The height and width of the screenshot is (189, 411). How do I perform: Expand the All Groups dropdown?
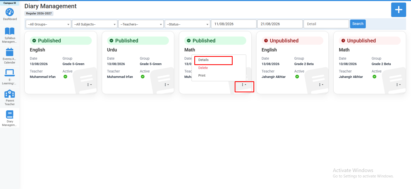click(x=48, y=24)
